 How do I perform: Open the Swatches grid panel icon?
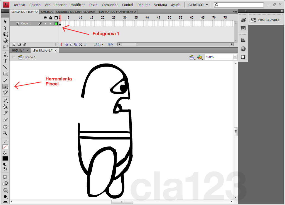click(243, 28)
